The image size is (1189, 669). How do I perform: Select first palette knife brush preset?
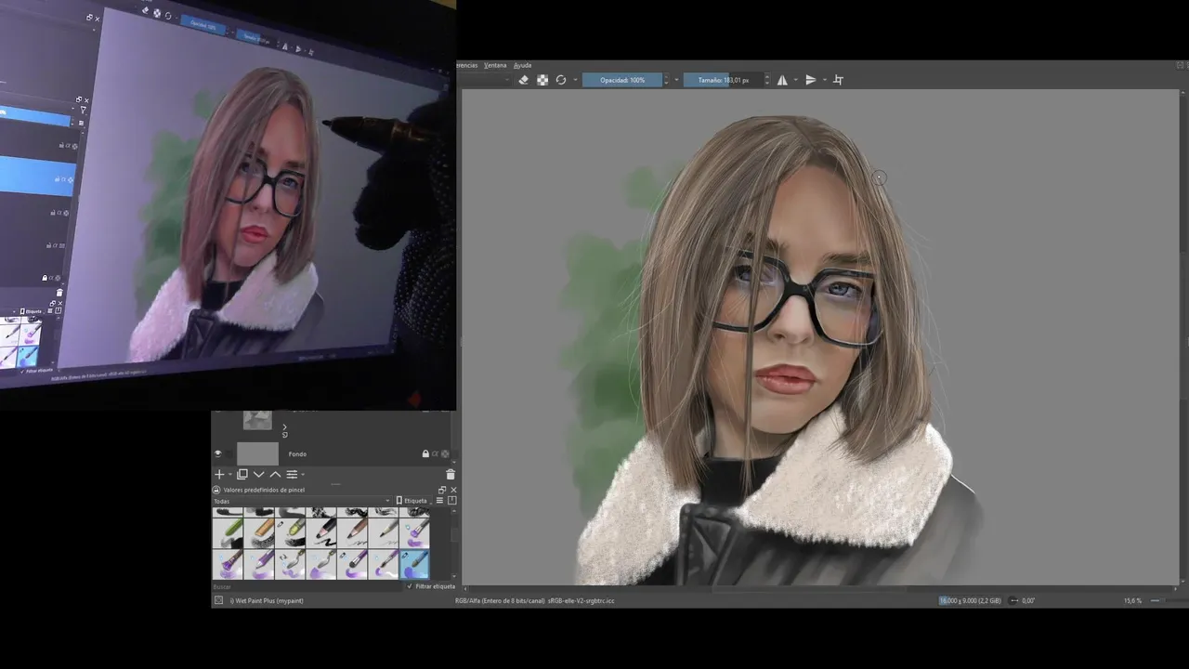(290, 564)
